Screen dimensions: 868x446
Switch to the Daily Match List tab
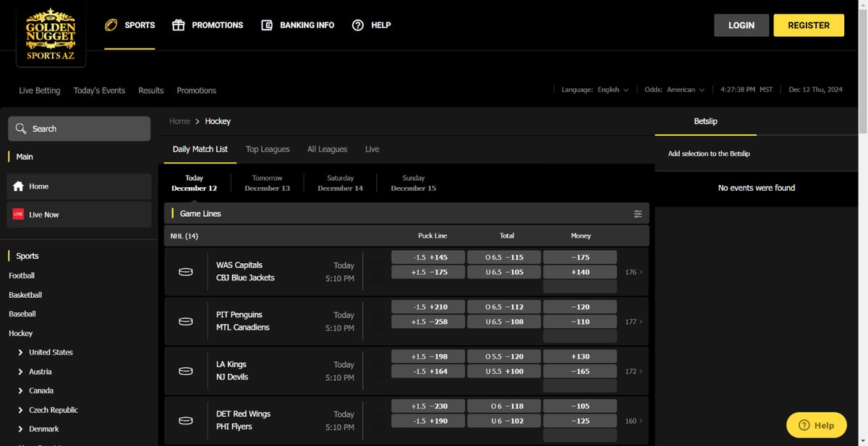coord(200,150)
